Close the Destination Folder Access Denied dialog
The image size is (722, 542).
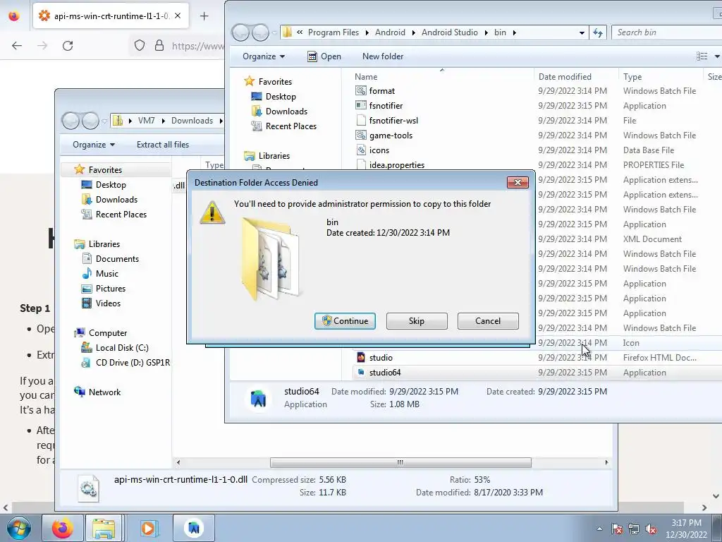[x=518, y=183]
